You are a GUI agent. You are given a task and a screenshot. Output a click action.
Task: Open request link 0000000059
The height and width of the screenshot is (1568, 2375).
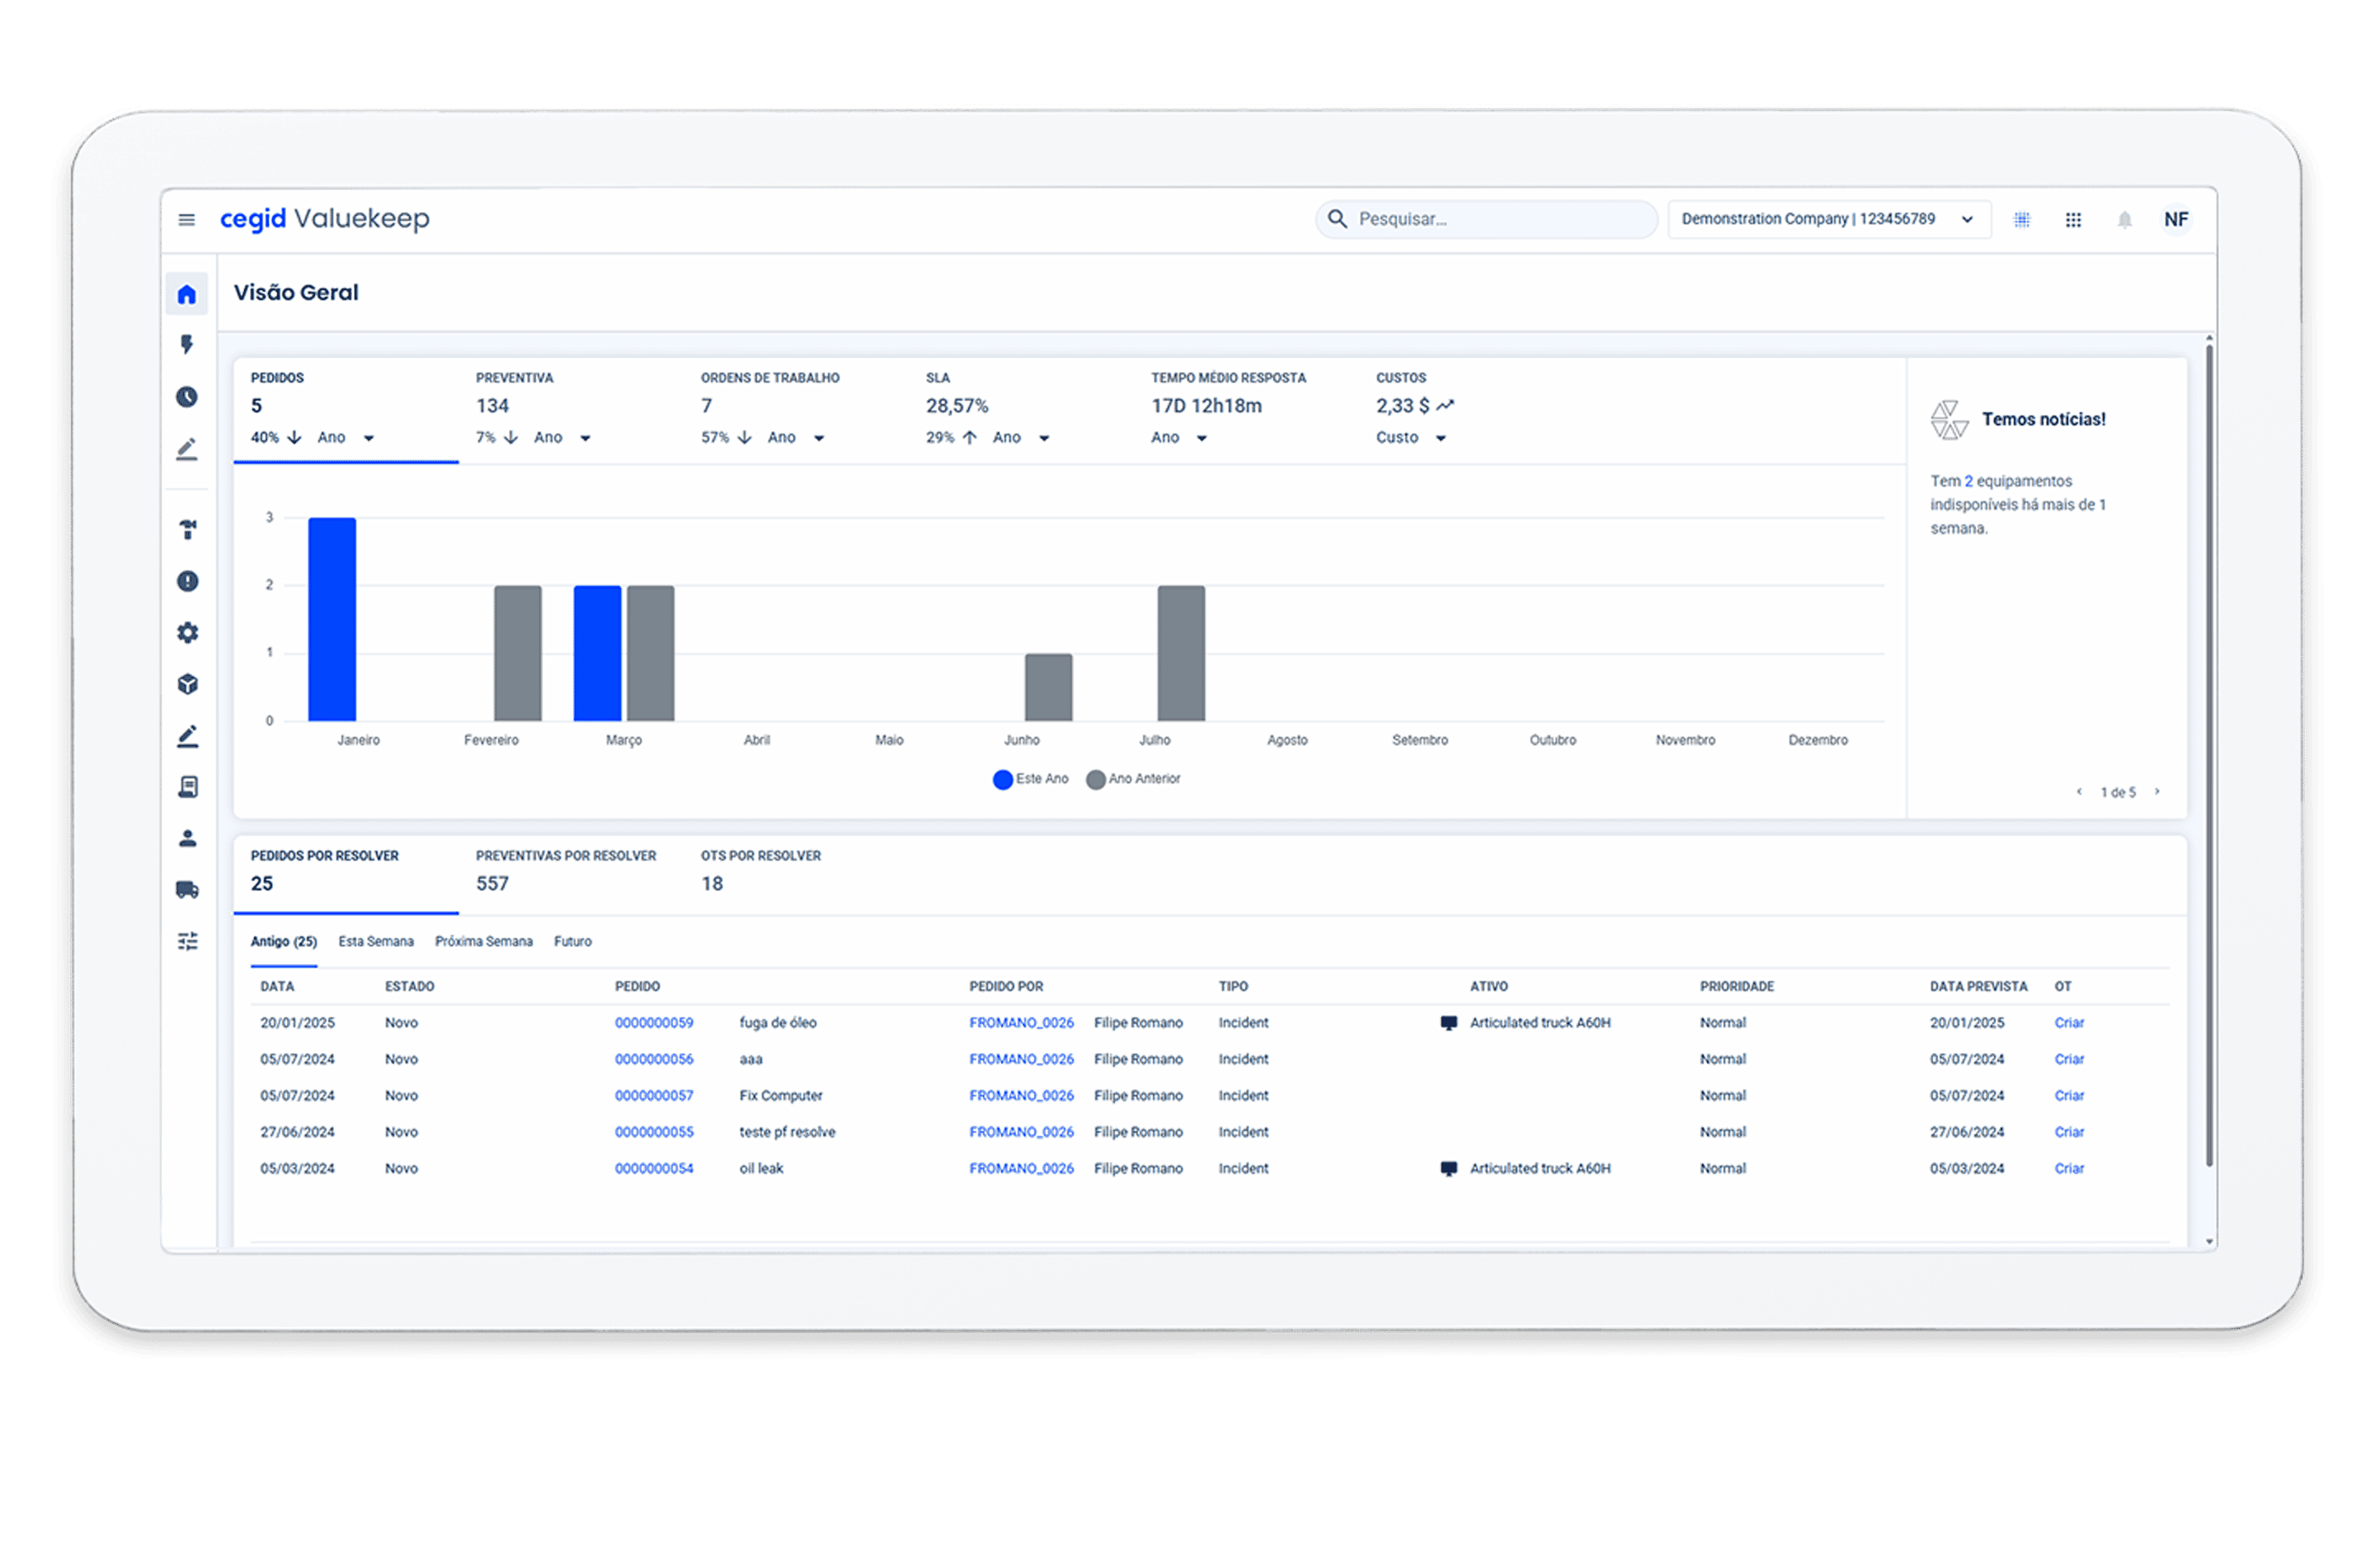[654, 1023]
